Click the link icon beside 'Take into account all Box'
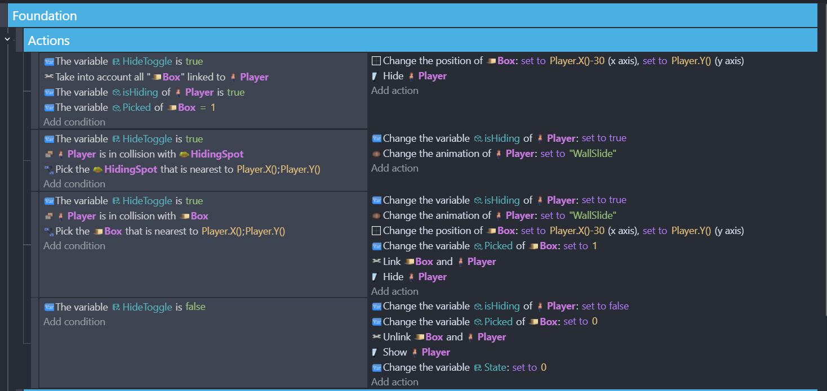The width and height of the screenshot is (827, 391). (48, 77)
